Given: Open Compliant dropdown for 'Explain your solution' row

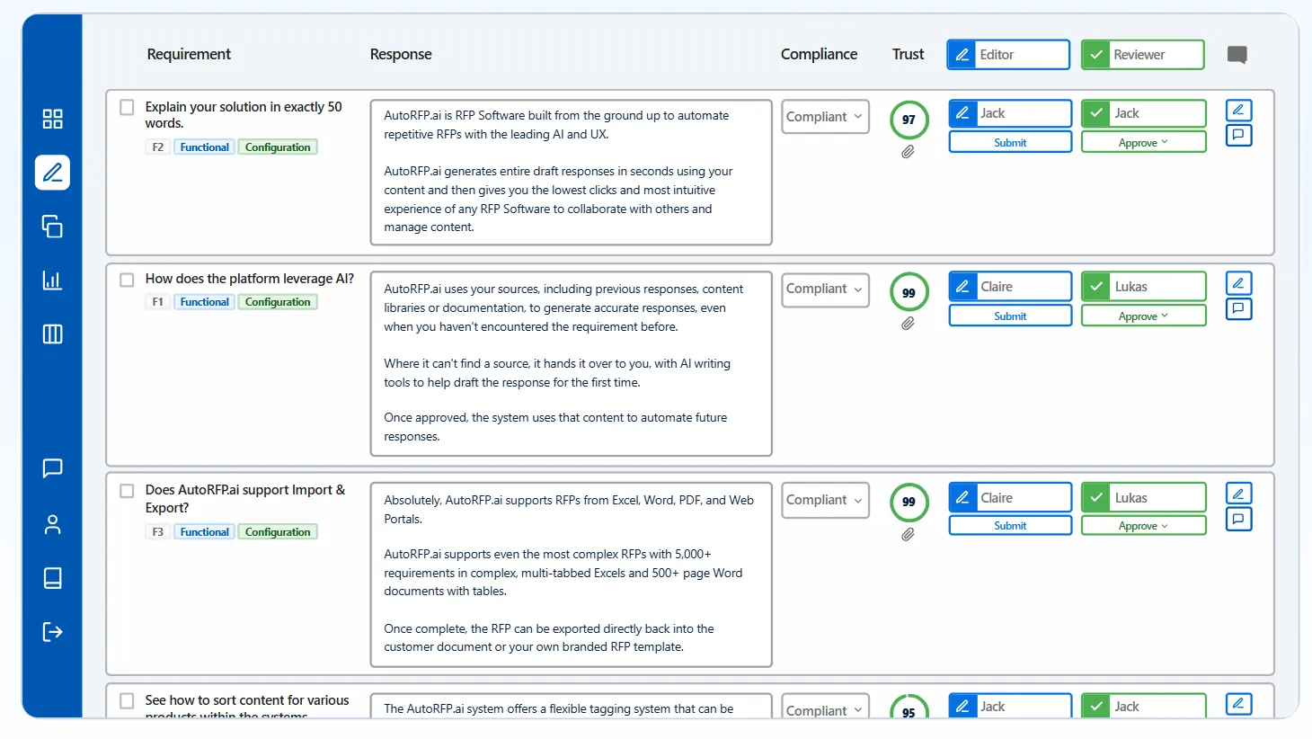Looking at the screenshot, I should [825, 117].
